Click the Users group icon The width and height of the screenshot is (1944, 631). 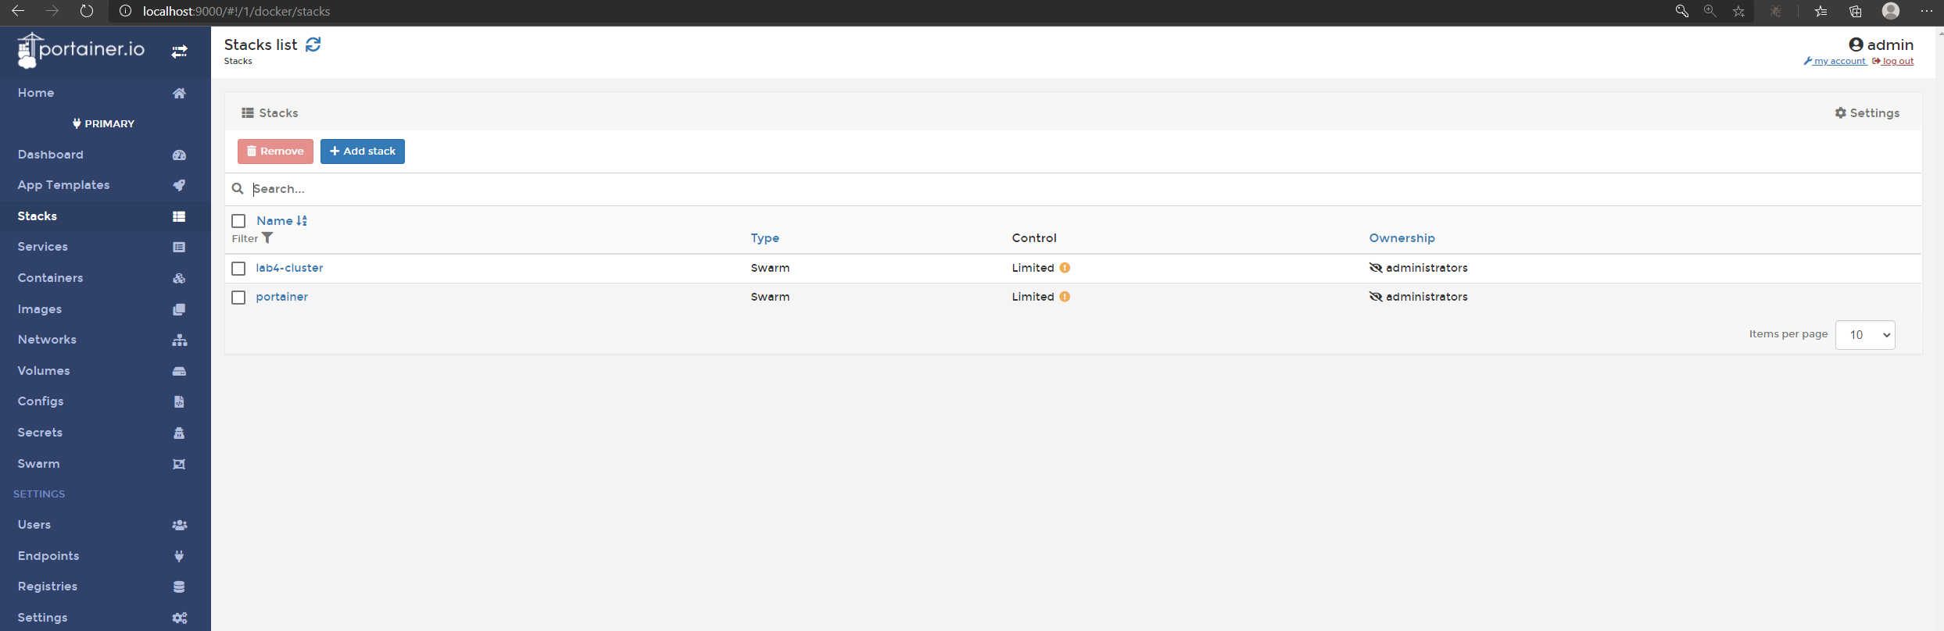pos(179,525)
